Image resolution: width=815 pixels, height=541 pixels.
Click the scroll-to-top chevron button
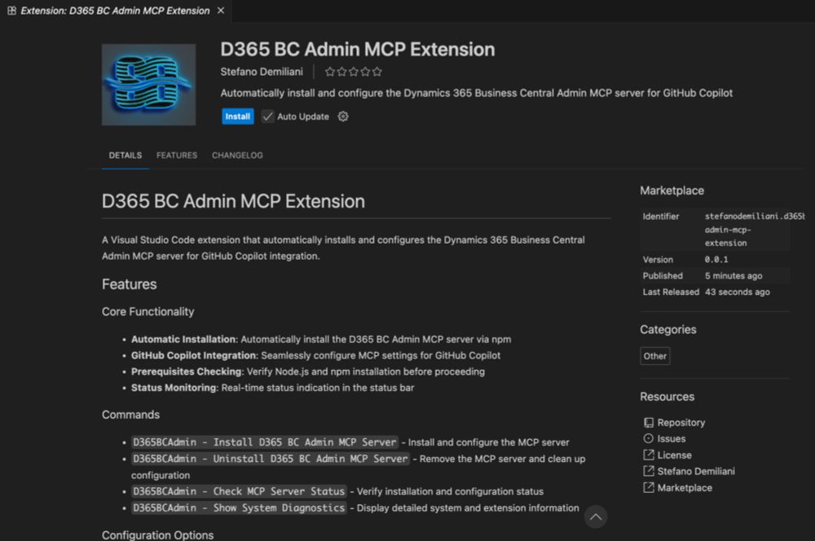click(596, 517)
